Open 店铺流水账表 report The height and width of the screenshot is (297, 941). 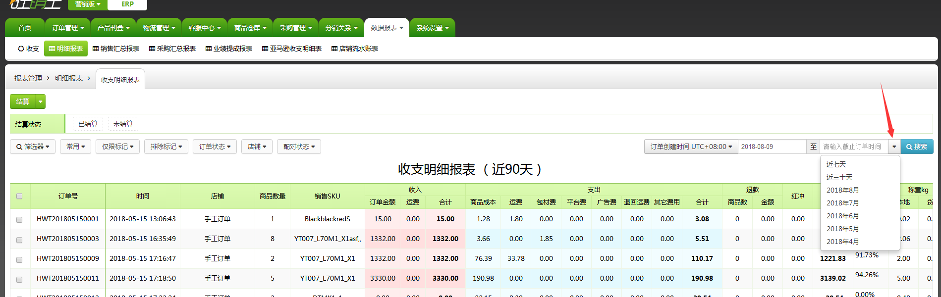coord(355,49)
